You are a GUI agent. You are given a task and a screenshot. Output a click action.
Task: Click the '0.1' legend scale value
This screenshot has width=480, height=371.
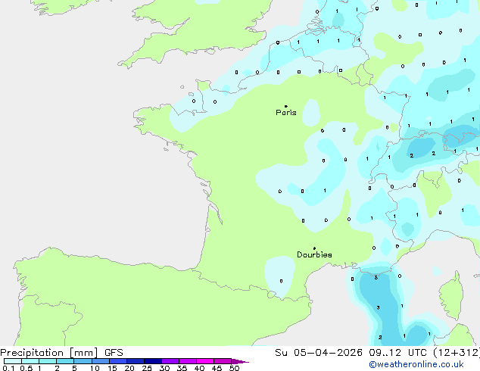(8, 368)
